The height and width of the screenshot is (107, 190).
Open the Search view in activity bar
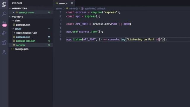pos(4,14)
